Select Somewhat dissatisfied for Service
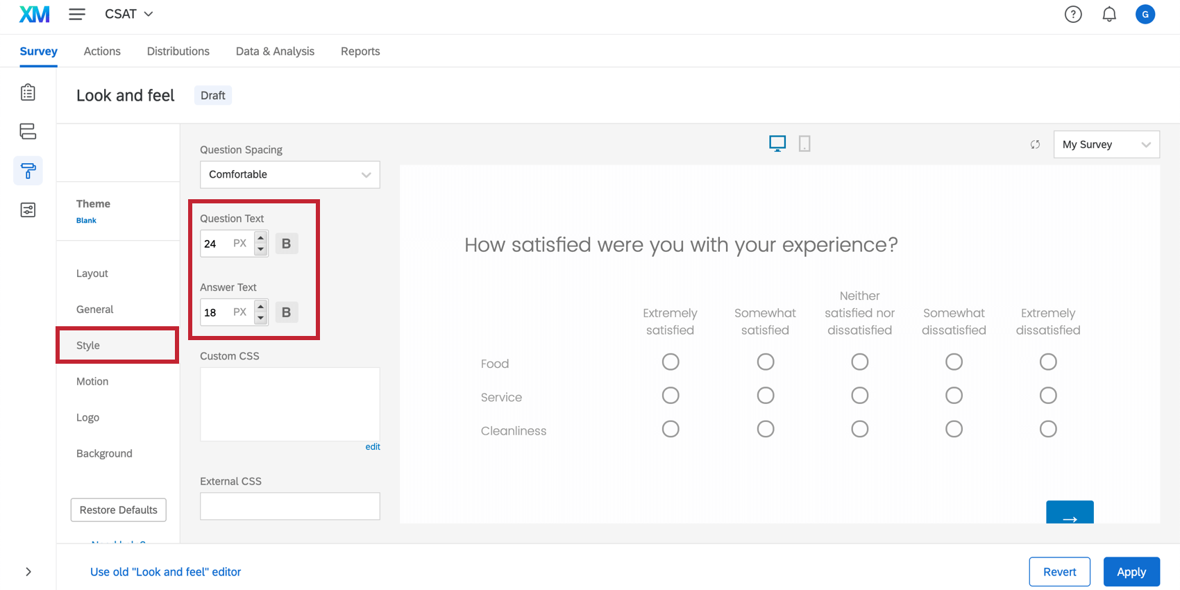The image size is (1180, 590). (954, 396)
